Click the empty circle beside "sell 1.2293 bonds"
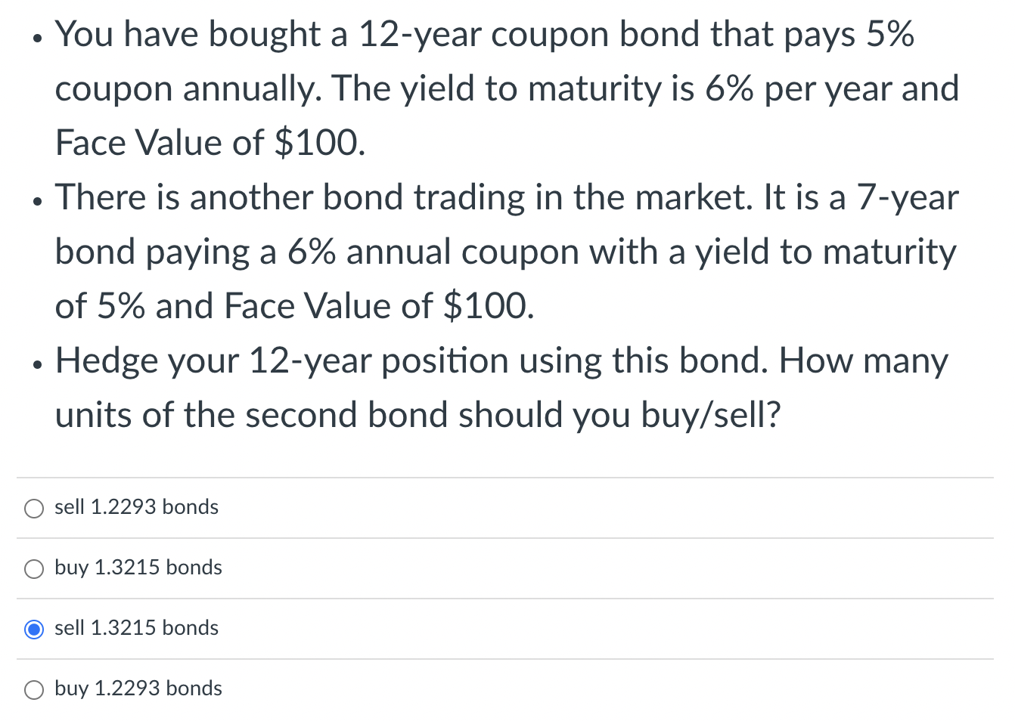Screen dimensions: 1015x721 33,509
